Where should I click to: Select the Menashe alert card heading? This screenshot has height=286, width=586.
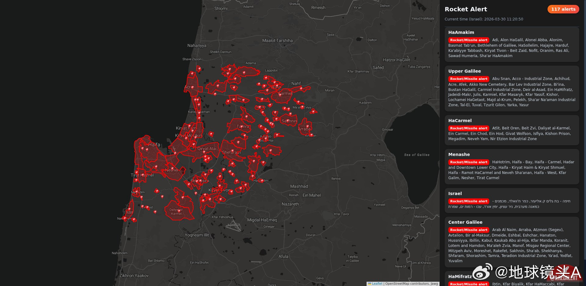click(x=459, y=154)
